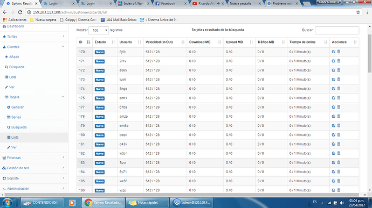This screenshot has width=372, height=208.
Task: Edit card row 172
Action: pos(333,70)
